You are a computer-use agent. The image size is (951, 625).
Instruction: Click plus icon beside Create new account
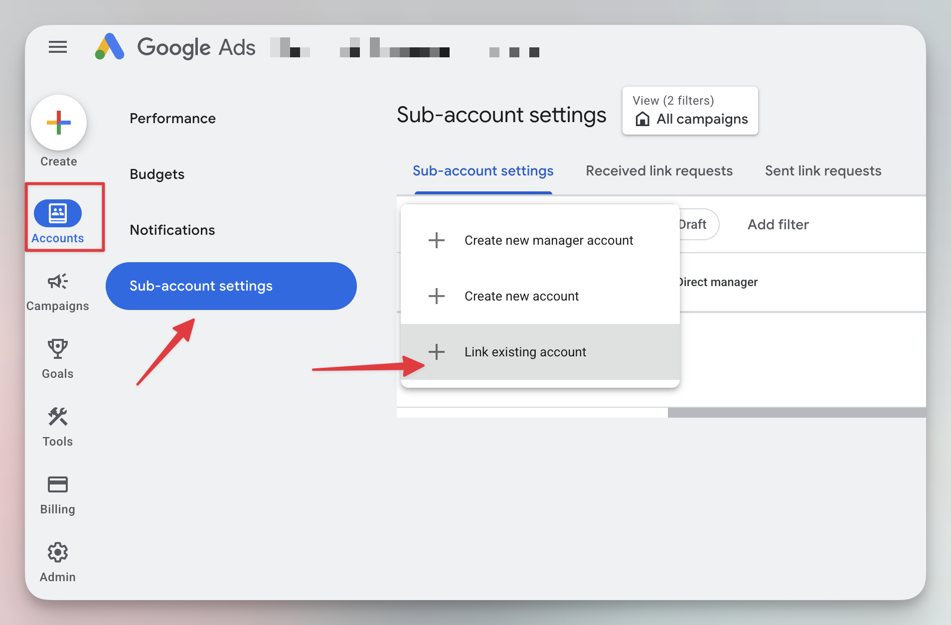pyautogui.click(x=437, y=296)
